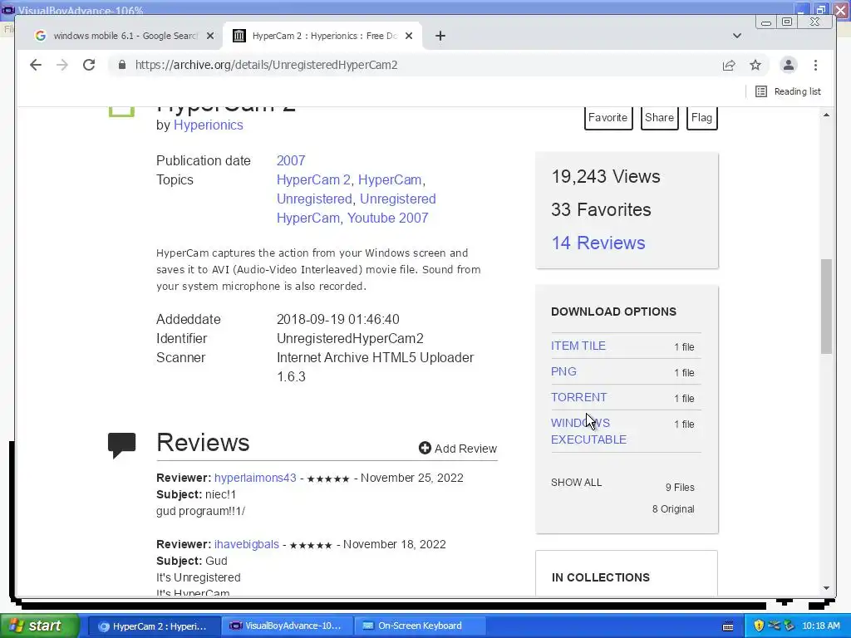Image resolution: width=851 pixels, height=638 pixels.
Task: Close the Google Search tab
Action: point(210,36)
